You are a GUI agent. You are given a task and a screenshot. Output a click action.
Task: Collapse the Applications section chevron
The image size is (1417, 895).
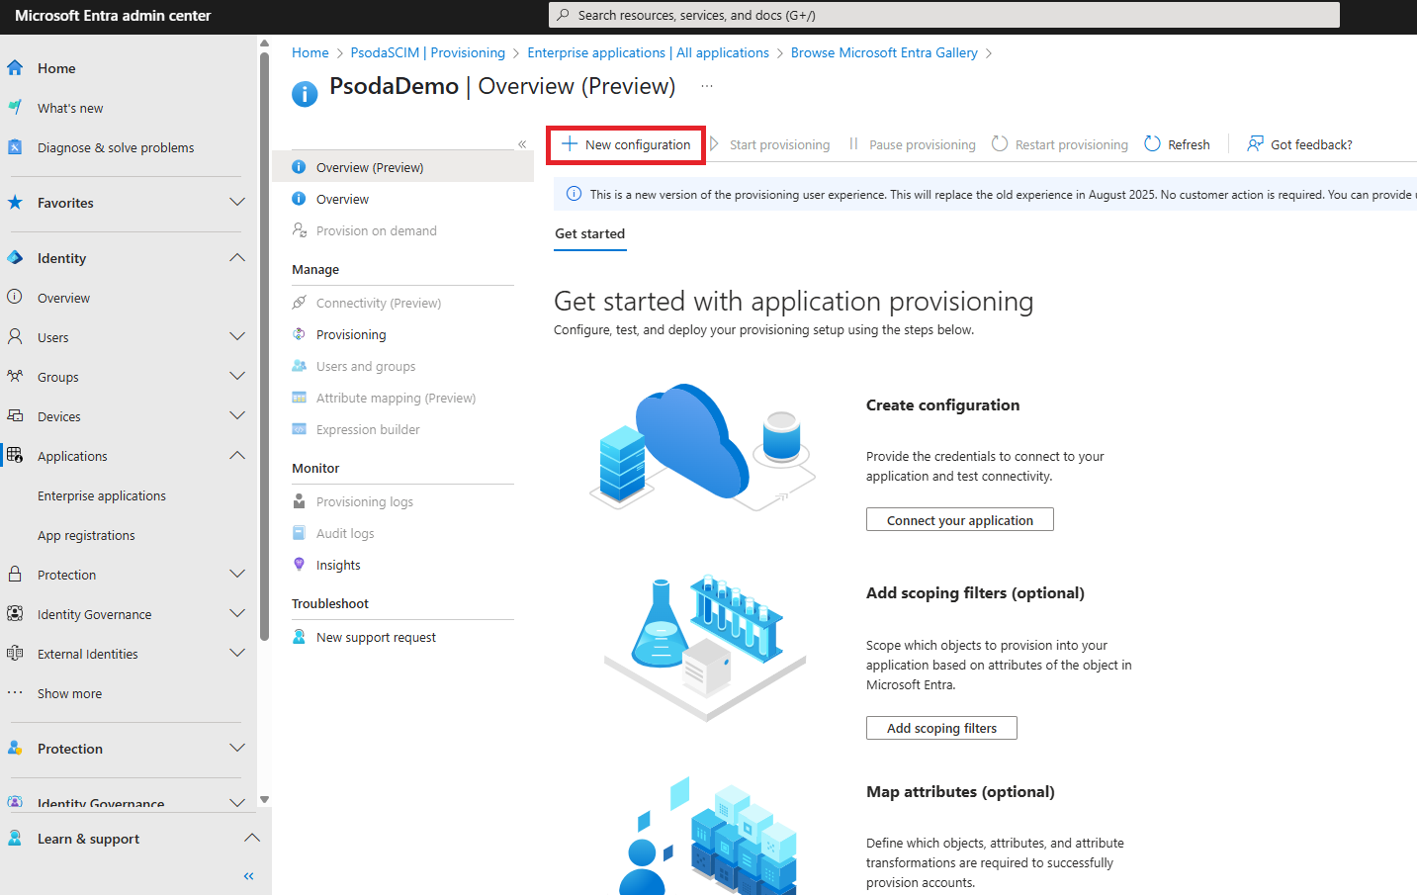237,456
